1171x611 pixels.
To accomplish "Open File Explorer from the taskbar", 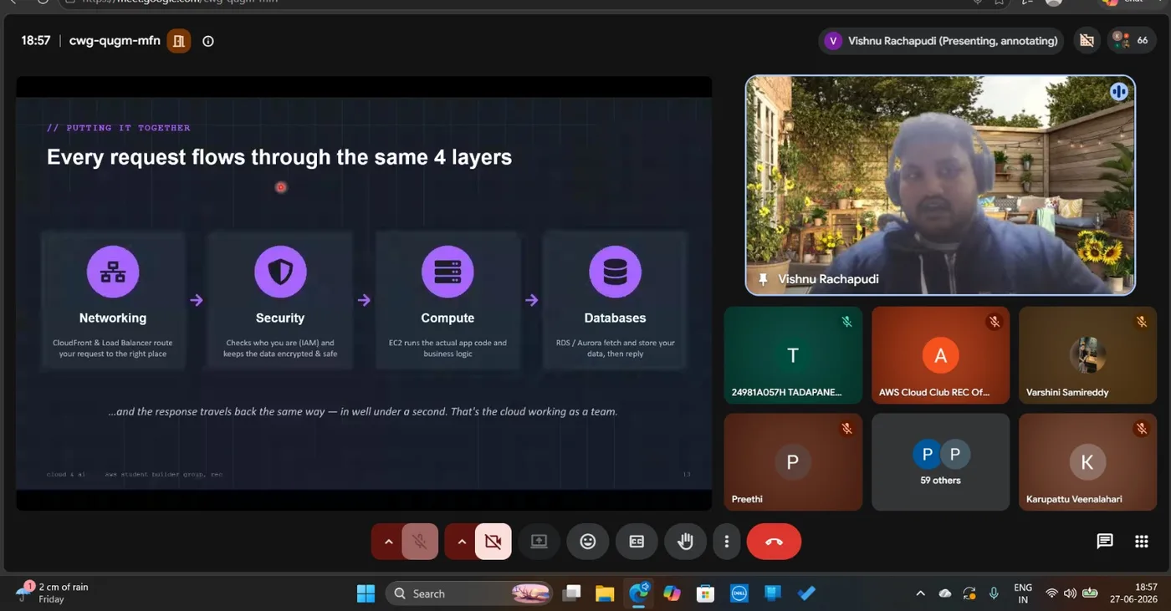I will pos(605,593).
